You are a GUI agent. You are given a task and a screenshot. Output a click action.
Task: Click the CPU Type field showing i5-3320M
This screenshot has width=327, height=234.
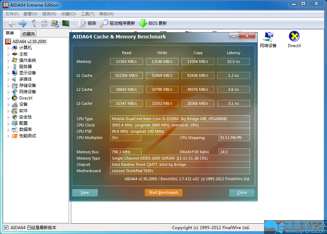pyautogui.click(x=180, y=119)
